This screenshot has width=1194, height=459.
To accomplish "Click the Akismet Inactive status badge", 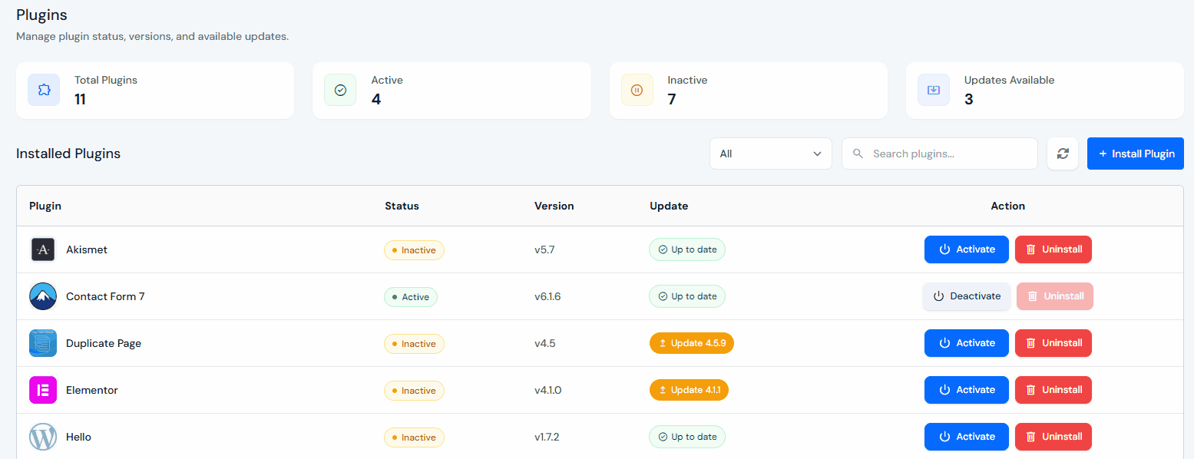I will coord(414,250).
